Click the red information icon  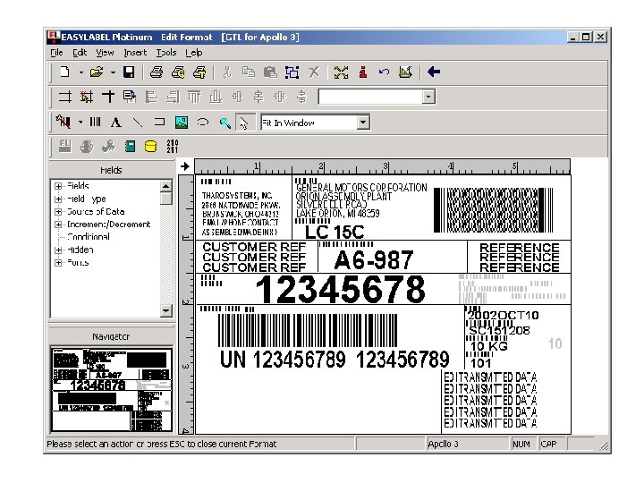362,72
